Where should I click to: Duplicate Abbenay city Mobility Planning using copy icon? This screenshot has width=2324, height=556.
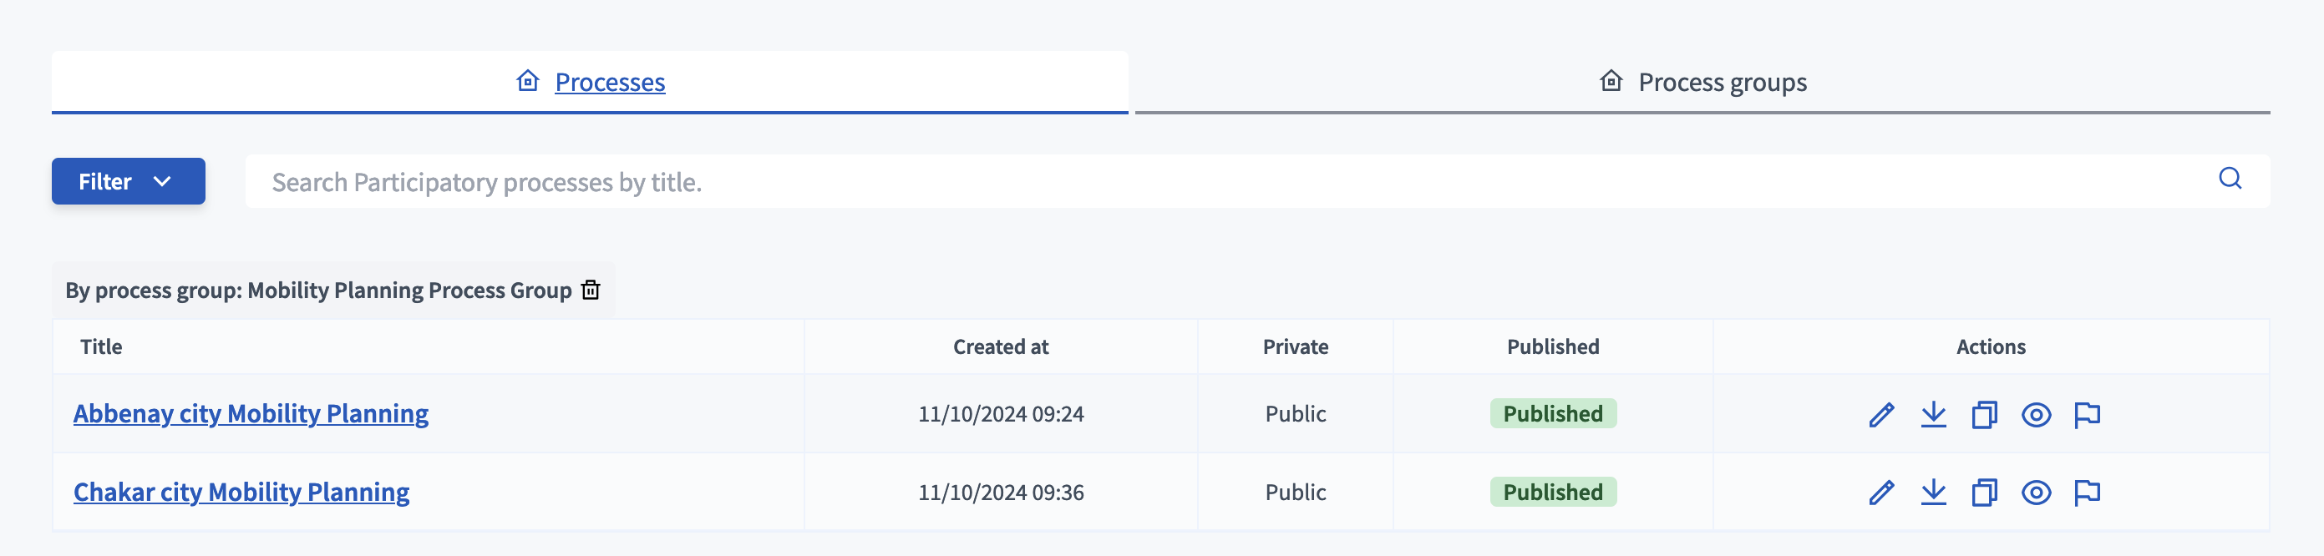[1983, 415]
